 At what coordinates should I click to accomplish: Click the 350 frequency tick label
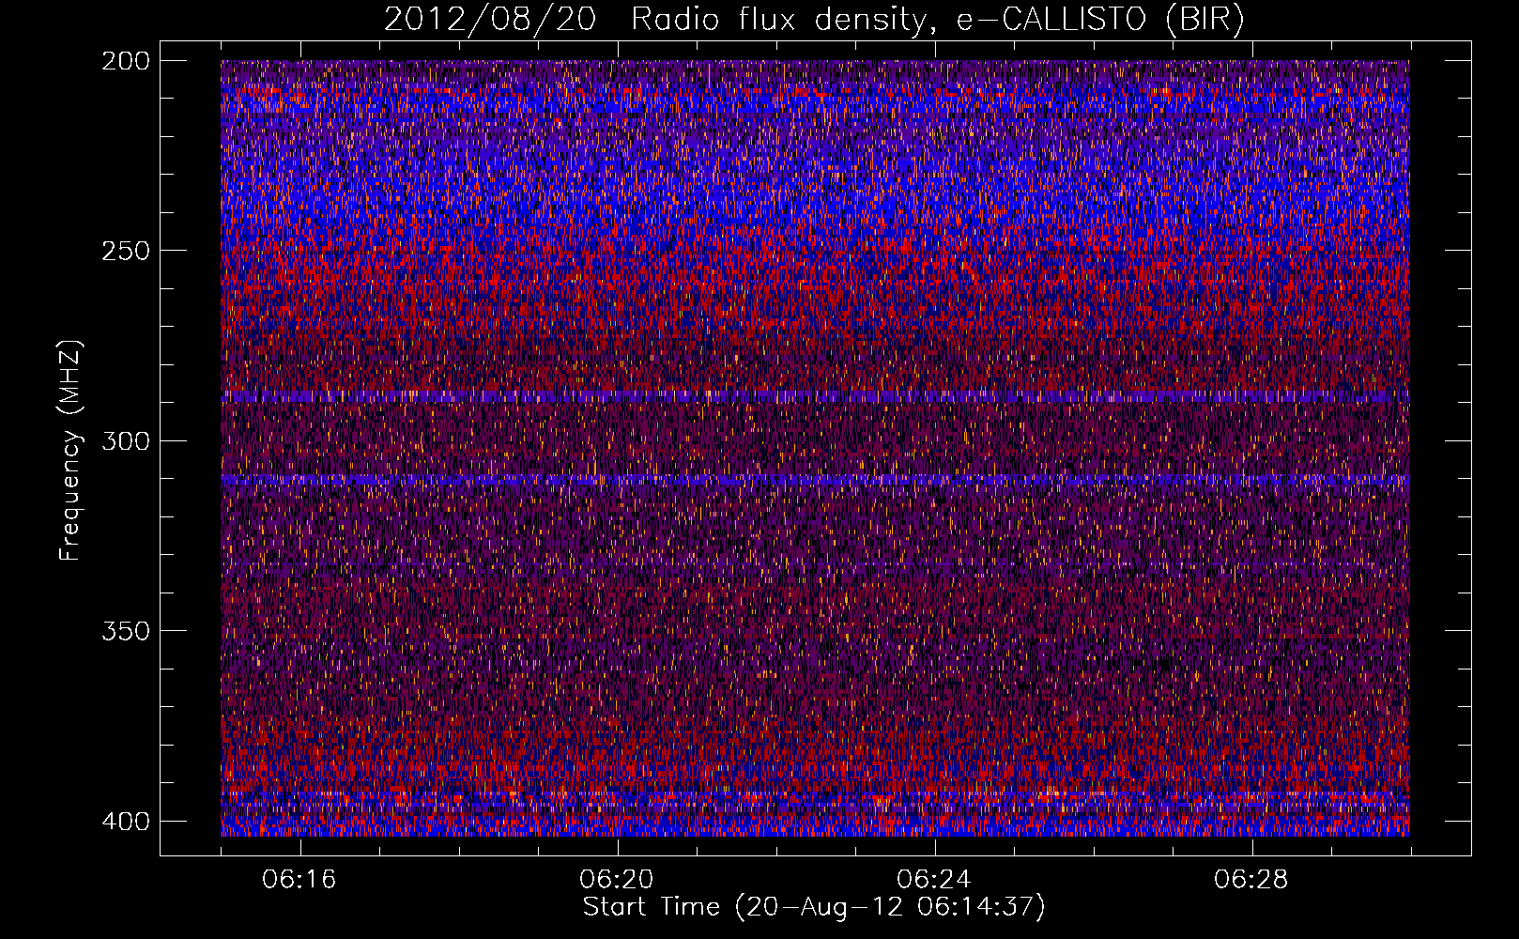125,630
